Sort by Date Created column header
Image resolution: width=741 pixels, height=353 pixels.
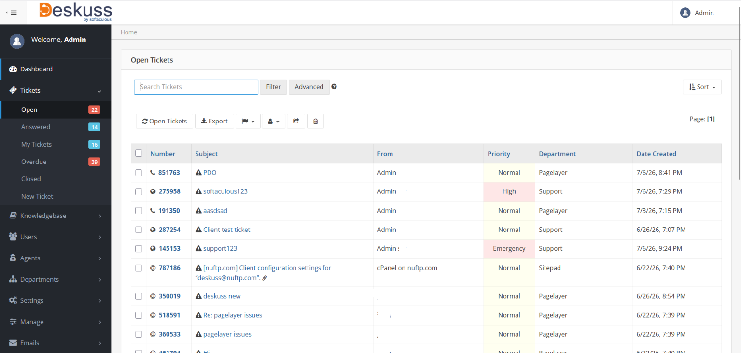[657, 154]
